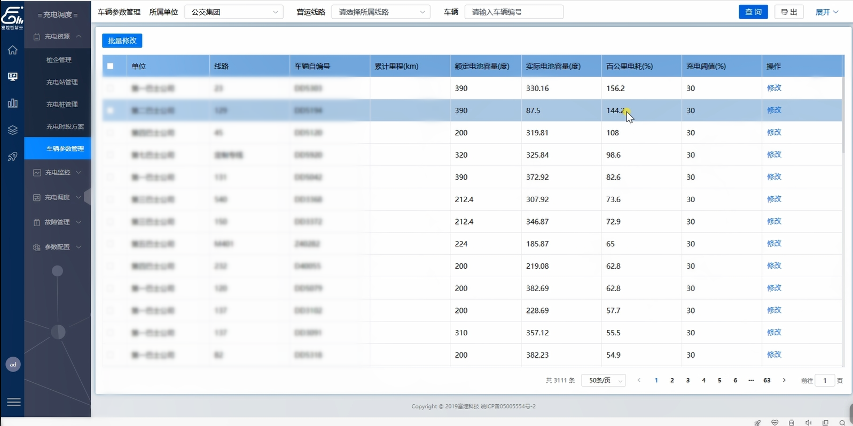This screenshot has width=853, height=426.
Task: Click the trash icon in bottom bar
Action: (792, 422)
